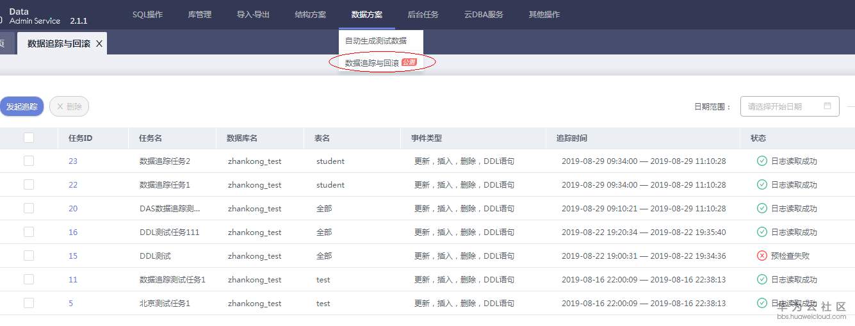Check the box for task ID 5

[x=29, y=303]
